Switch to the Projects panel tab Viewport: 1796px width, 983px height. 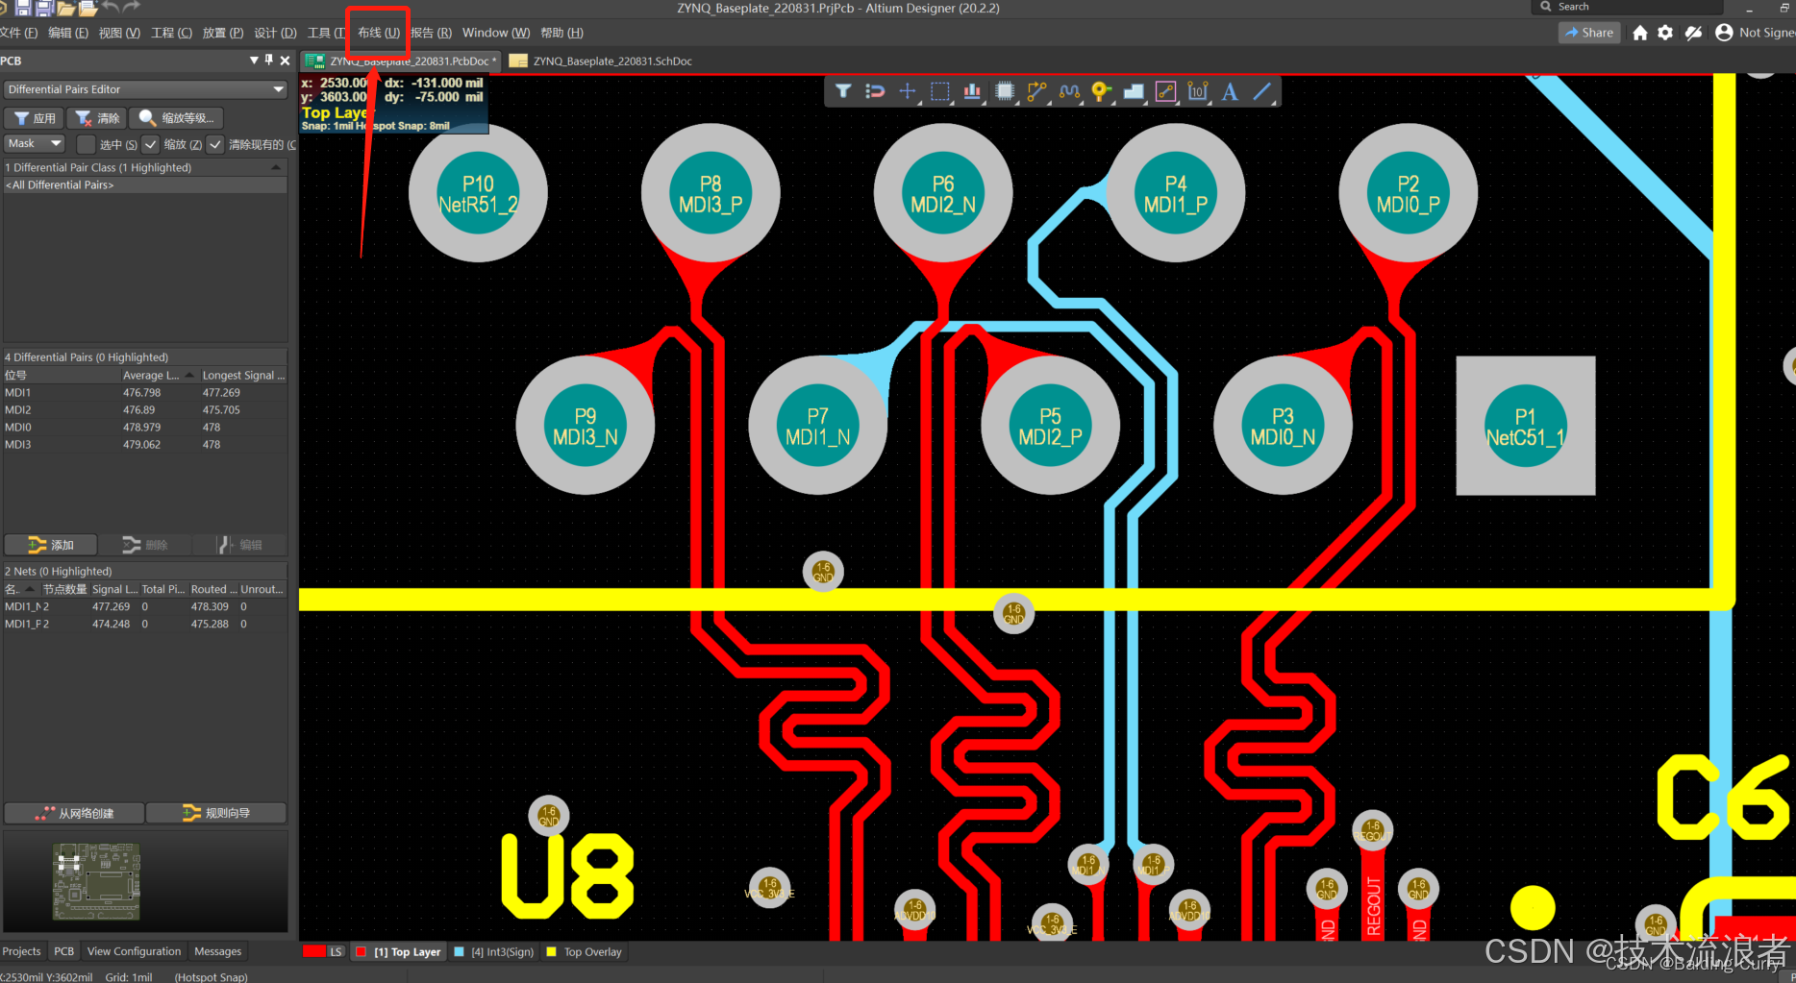22,951
